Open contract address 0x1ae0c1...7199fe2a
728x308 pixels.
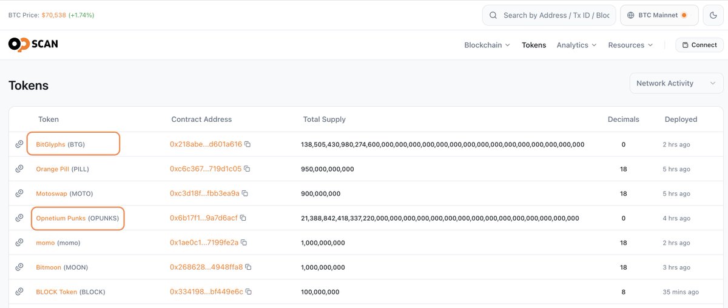pos(204,243)
